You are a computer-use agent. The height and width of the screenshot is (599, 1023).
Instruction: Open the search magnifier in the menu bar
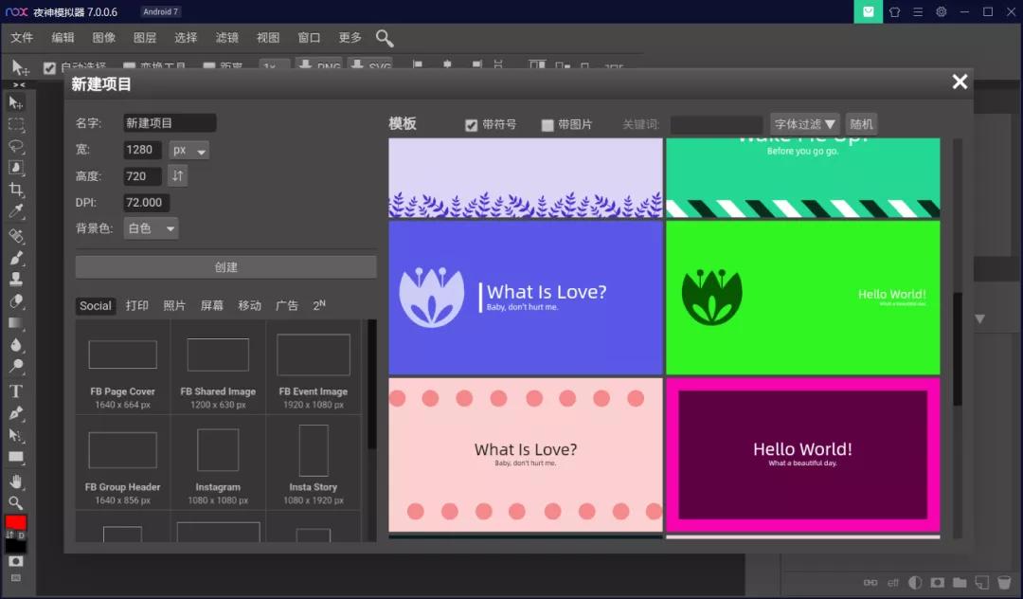[385, 38]
